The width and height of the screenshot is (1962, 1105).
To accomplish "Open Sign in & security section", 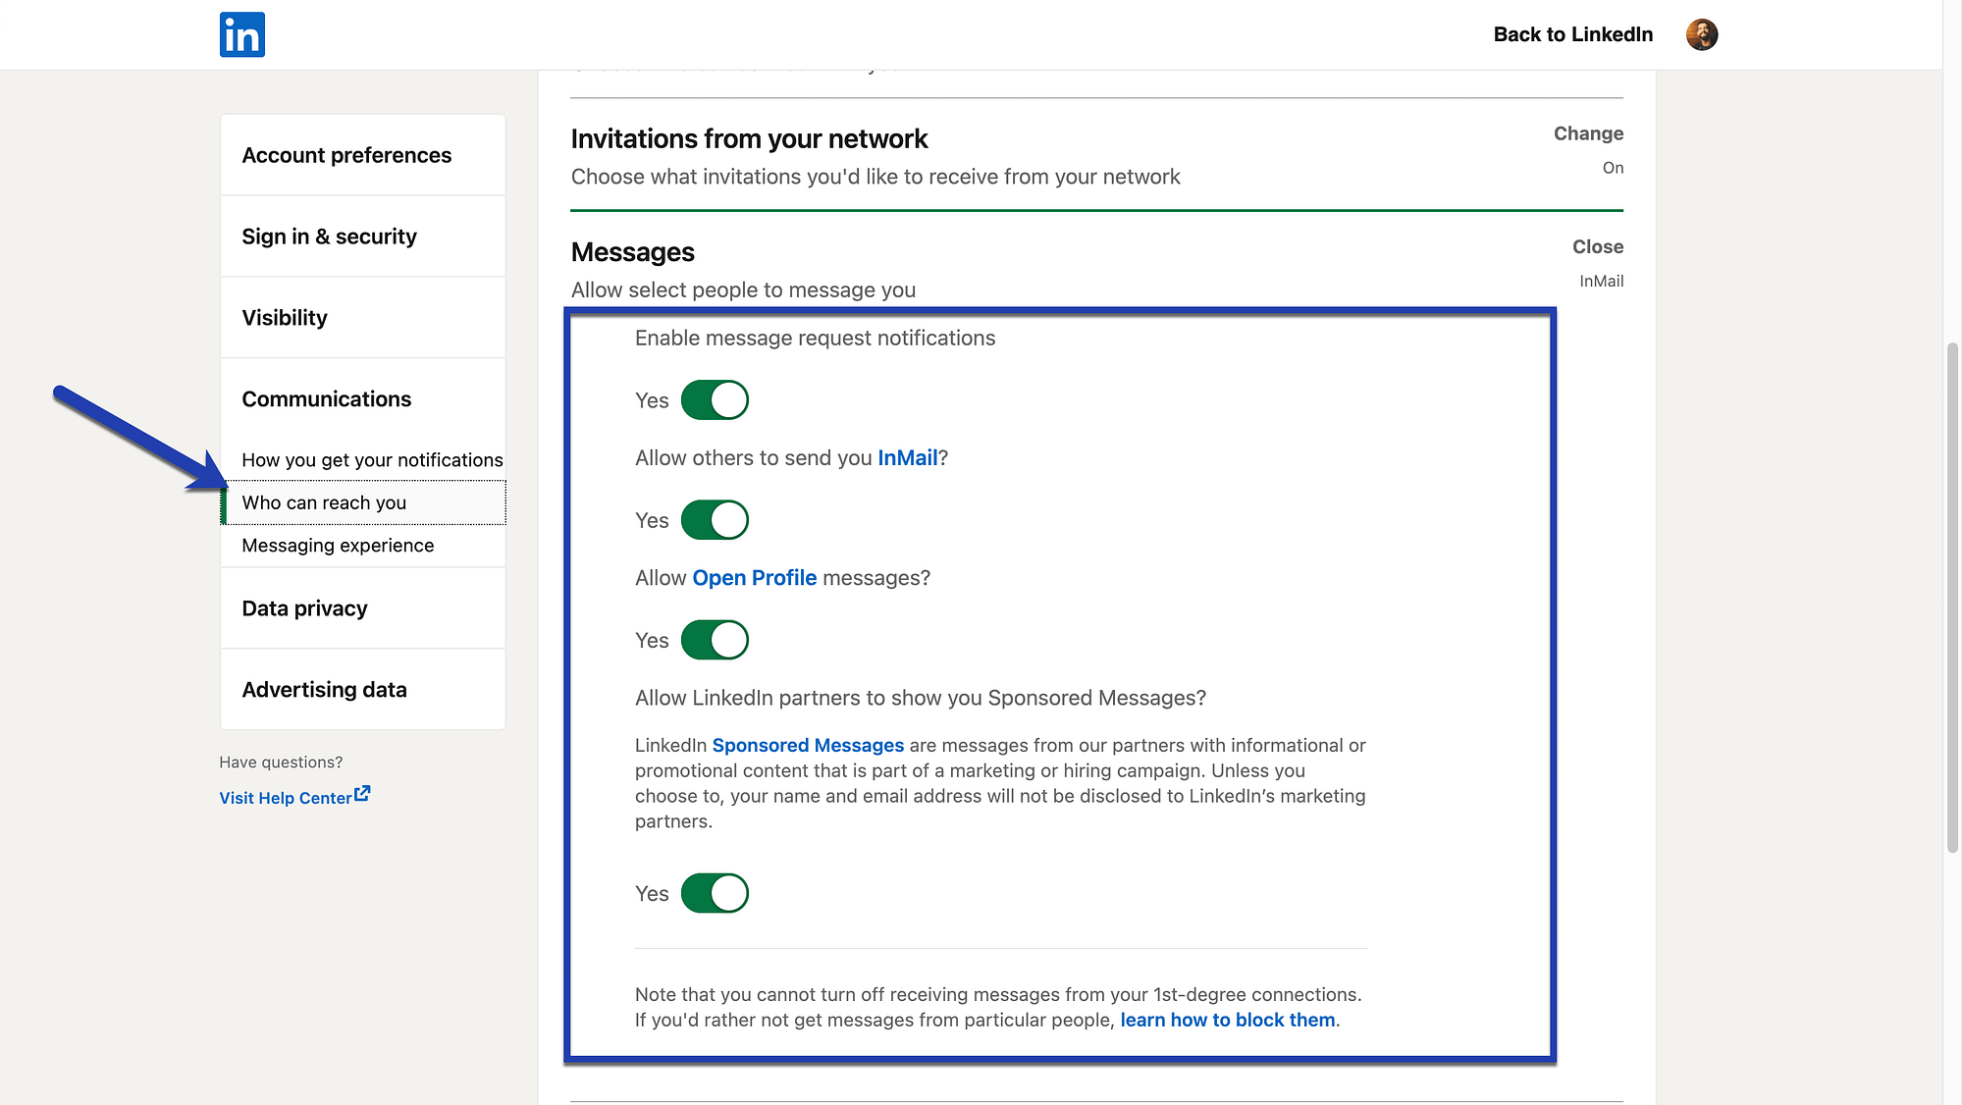I will tap(329, 236).
